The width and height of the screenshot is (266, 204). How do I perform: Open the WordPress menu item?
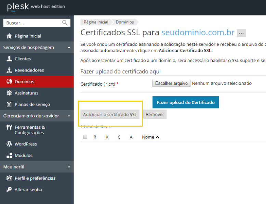37,144
